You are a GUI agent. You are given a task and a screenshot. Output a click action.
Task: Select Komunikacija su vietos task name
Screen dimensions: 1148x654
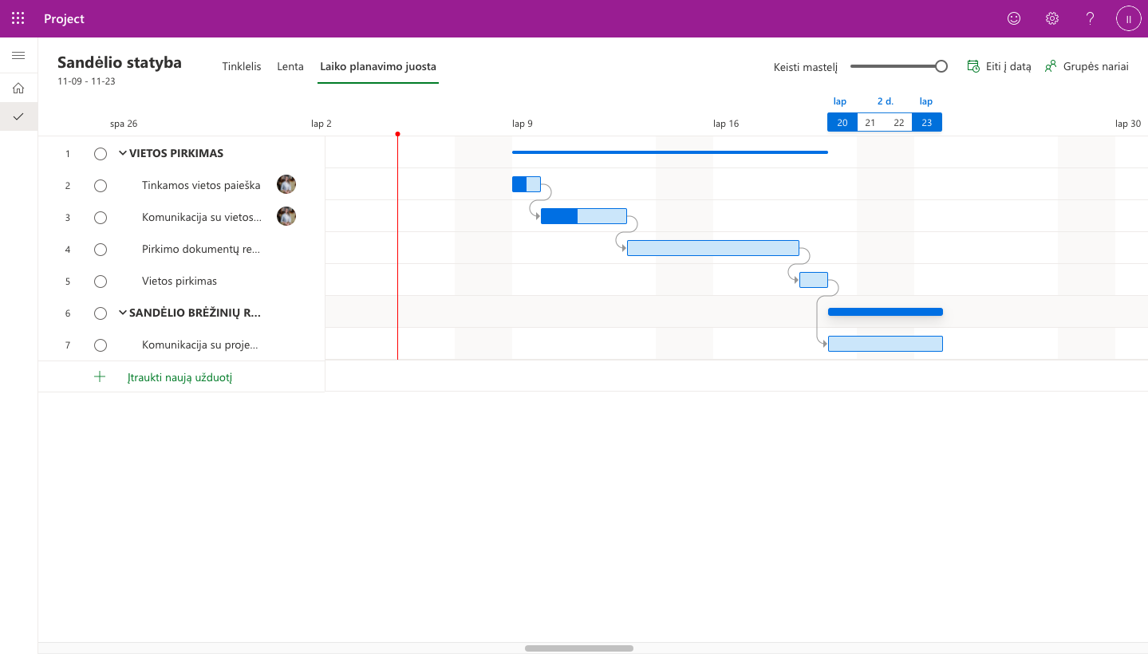coord(202,217)
